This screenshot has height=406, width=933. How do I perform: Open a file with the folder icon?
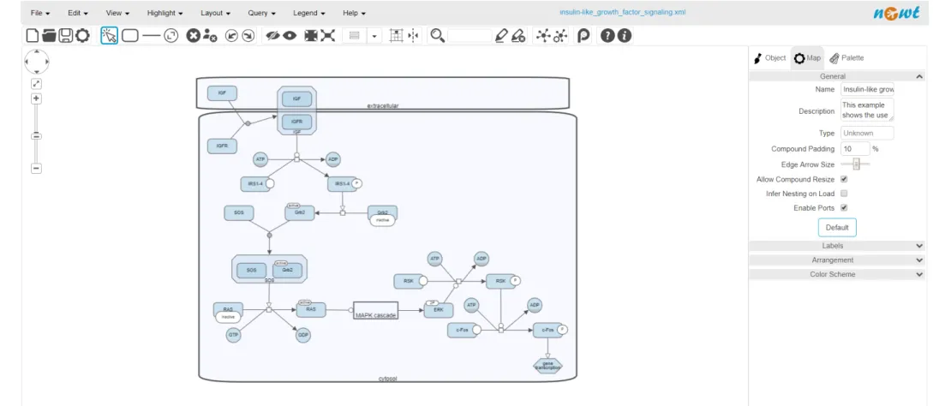click(x=49, y=36)
